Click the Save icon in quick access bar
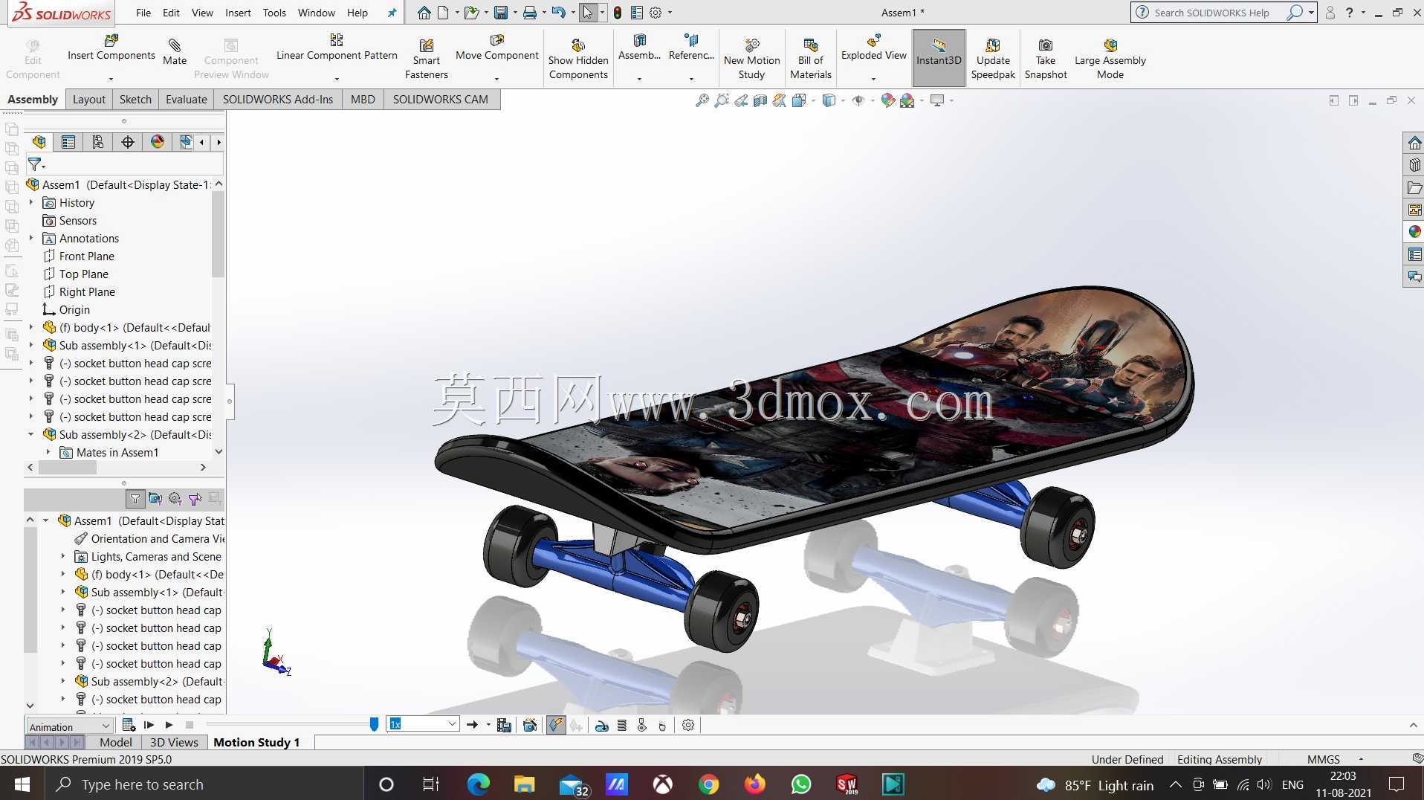This screenshot has width=1424, height=800. pos(501,13)
